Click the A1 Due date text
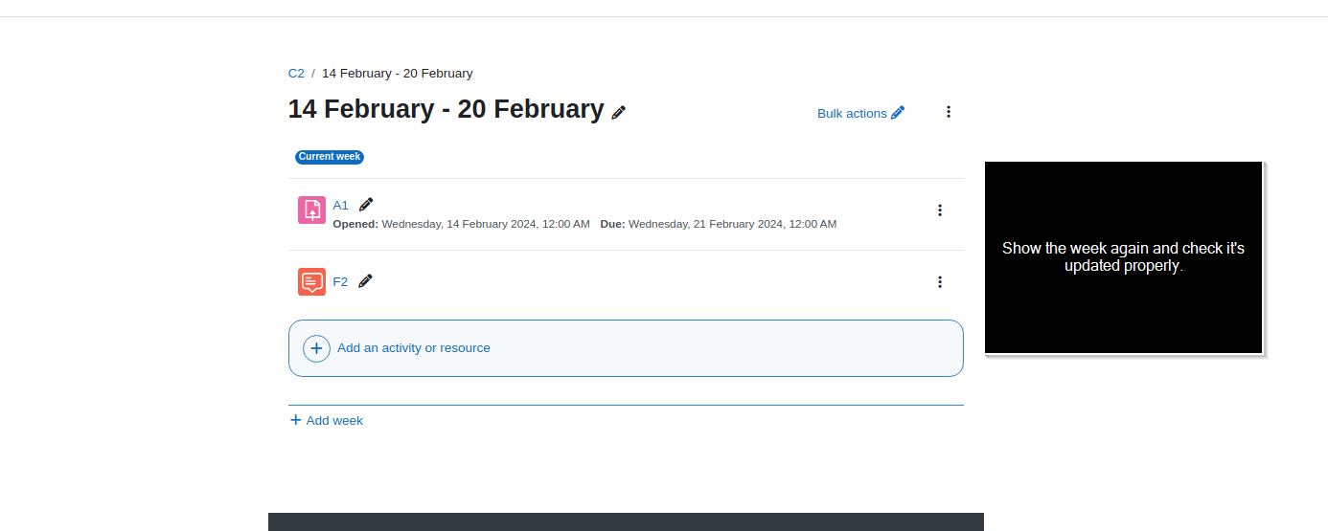The width and height of the screenshot is (1328, 531). pos(719,224)
